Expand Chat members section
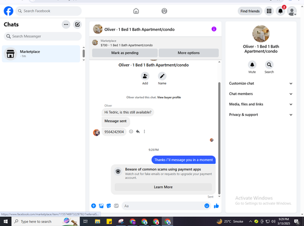This screenshot has width=304, height=226. coord(261,94)
